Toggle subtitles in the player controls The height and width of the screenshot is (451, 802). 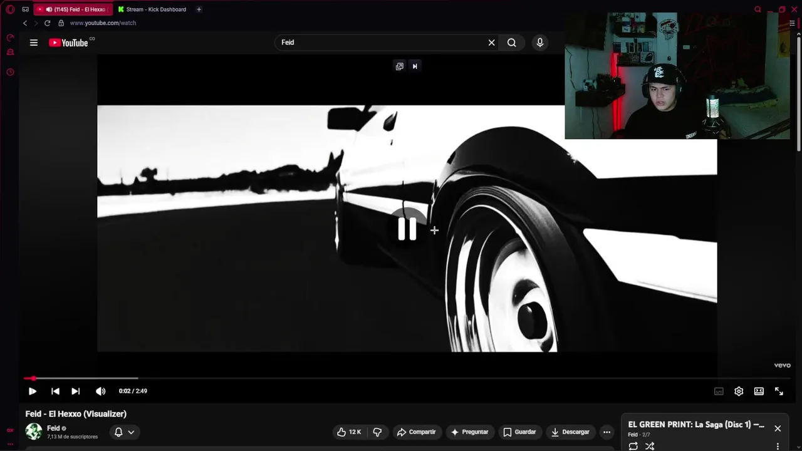[719, 391]
